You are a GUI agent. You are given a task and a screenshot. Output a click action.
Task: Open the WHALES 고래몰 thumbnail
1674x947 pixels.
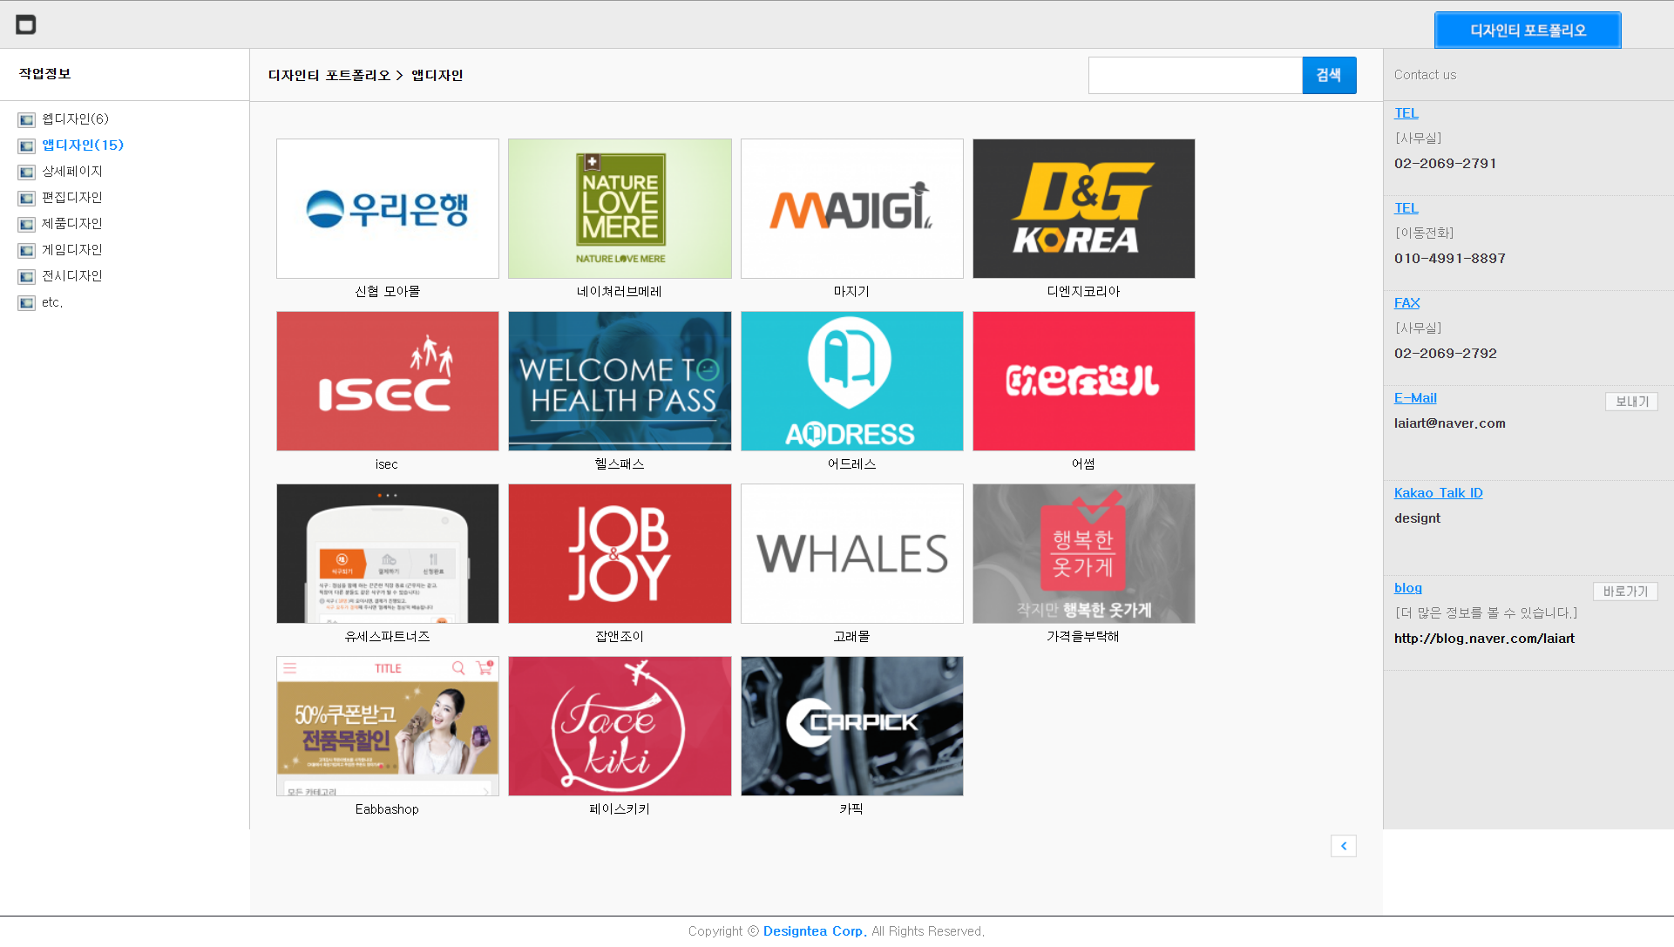[851, 554]
